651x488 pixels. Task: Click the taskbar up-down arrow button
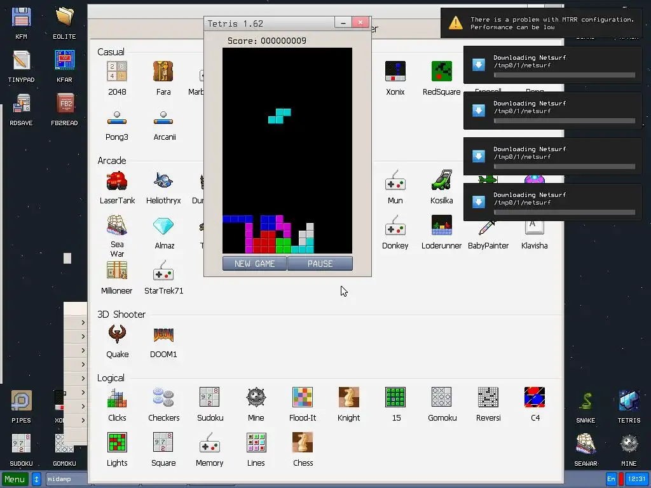pyautogui.click(x=36, y=479)
